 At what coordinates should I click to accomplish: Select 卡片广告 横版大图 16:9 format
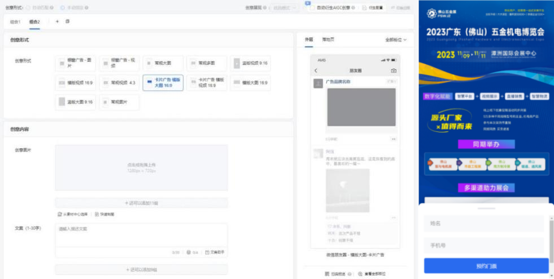point(163,82)
